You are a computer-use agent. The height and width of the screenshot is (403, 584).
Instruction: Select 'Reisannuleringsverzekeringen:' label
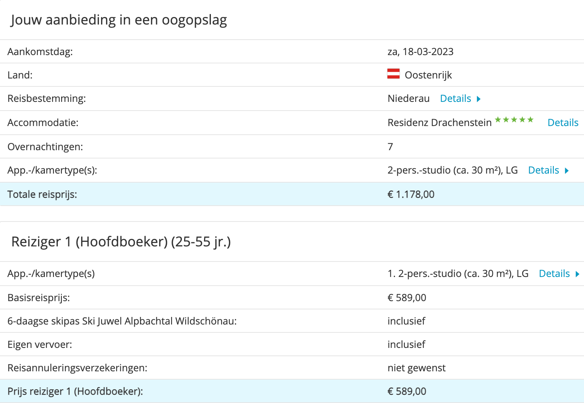77,368
